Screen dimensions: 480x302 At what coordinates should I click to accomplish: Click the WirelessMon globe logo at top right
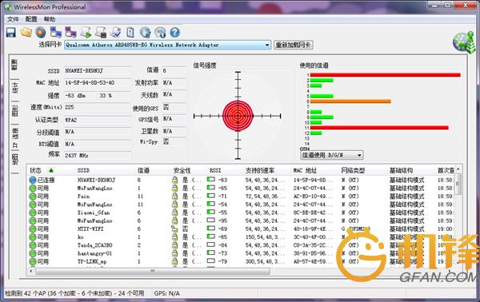(464, 43)
